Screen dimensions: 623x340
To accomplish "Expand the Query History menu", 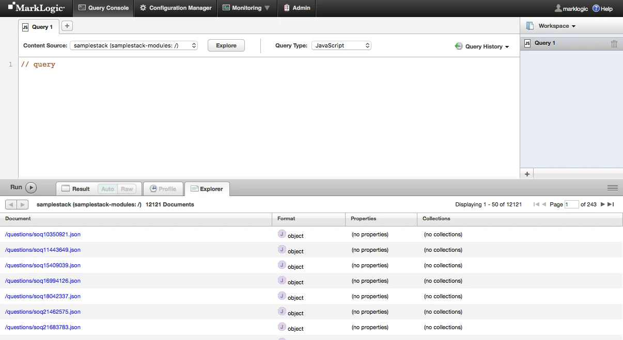I will click(x=482, y=46).
